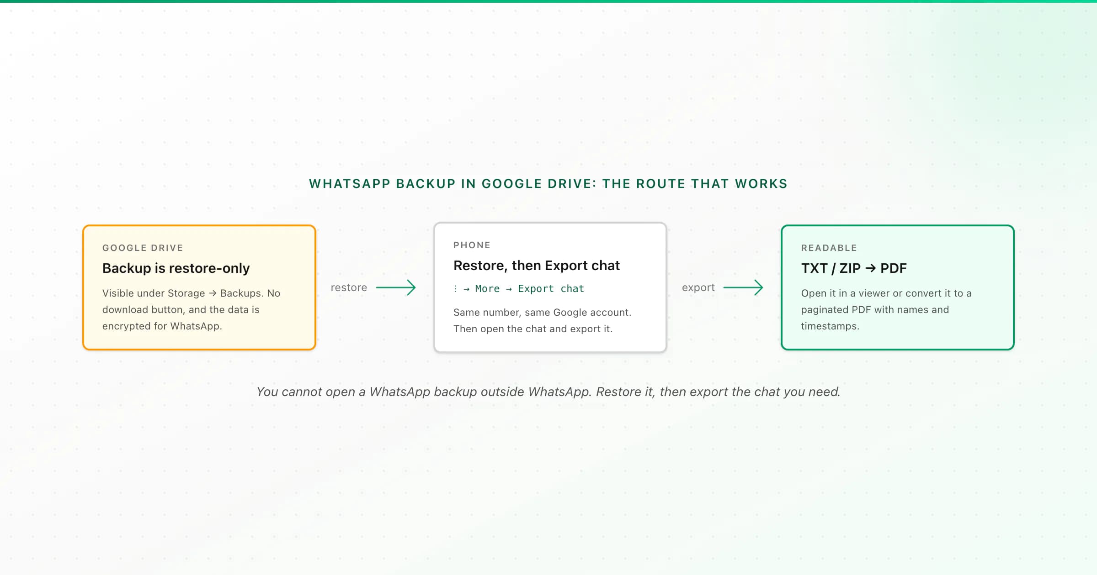The image size is (1097, 575).
Task: Select the 'Restore, then Export chat' title
Action: tap(536, 265)
